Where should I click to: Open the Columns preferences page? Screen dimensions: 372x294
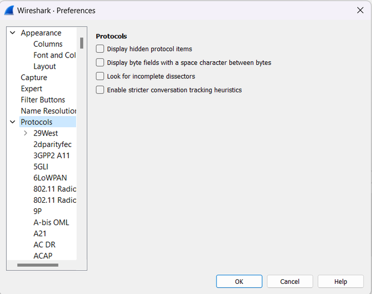point(48,44)
